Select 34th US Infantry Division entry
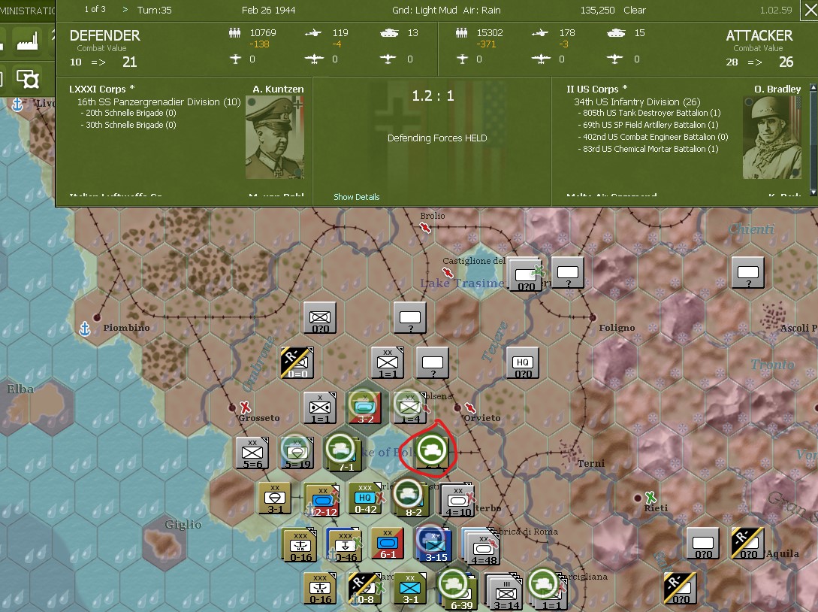Screen dimensions: 818x612 click(x=637, y=101)
